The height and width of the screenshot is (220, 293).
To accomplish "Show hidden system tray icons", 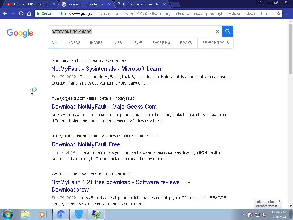I will point(243,215).
